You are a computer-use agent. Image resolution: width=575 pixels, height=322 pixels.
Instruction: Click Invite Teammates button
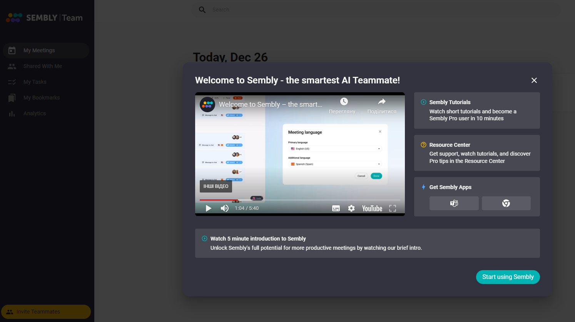(46, 312)
